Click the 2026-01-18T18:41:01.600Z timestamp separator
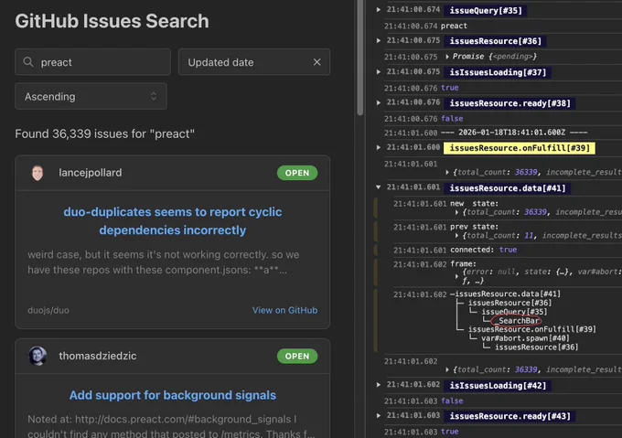 point(514,133)
